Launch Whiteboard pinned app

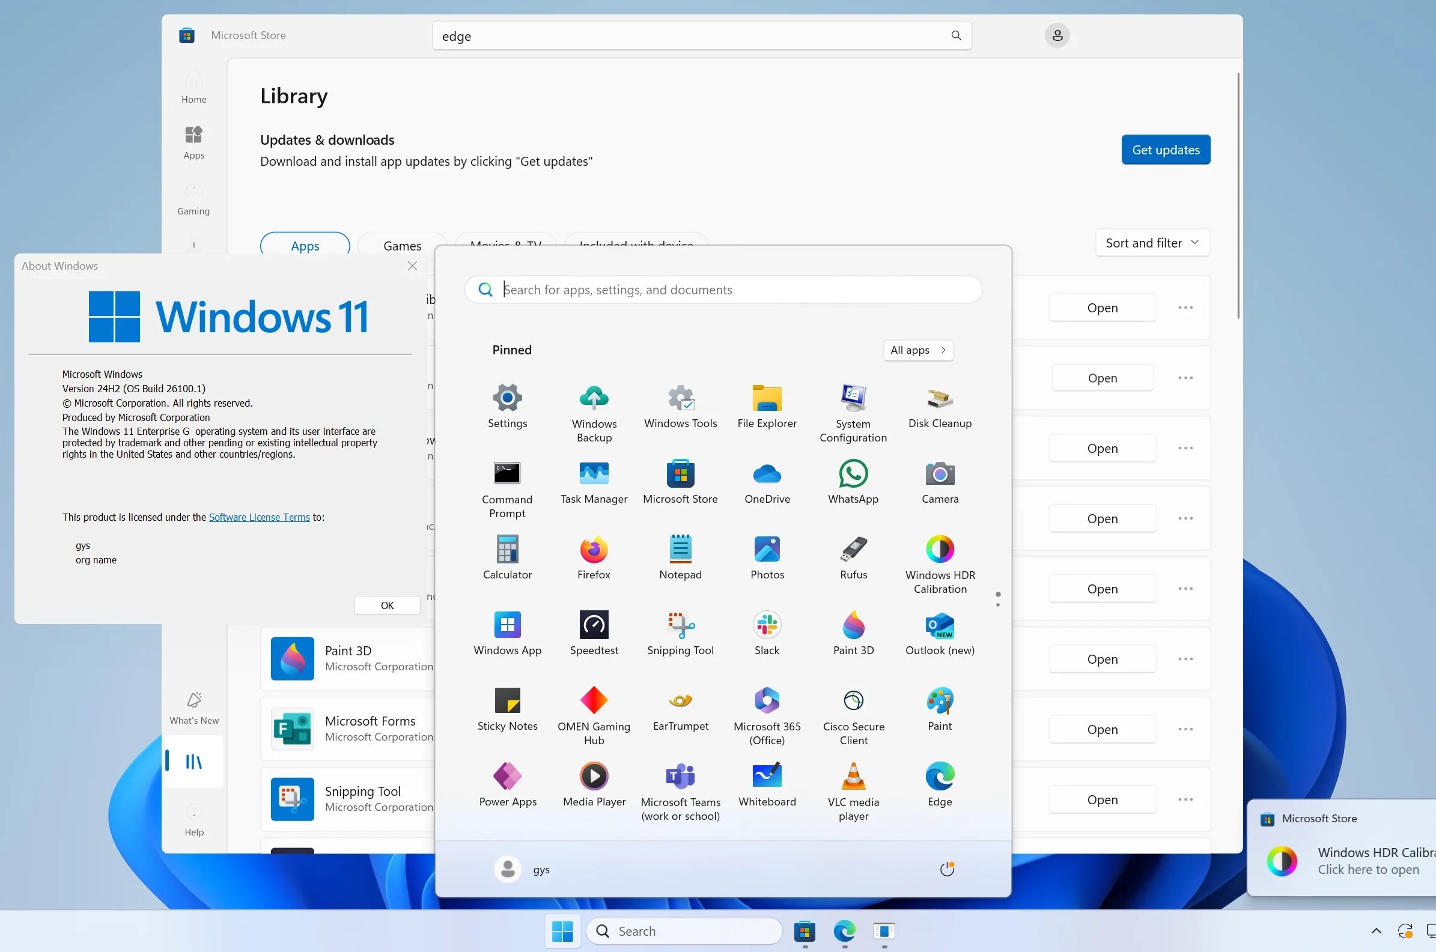(x=767, y=784)
